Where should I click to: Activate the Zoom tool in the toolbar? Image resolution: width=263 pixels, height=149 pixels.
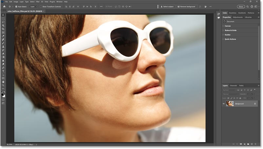coord(3,85)
